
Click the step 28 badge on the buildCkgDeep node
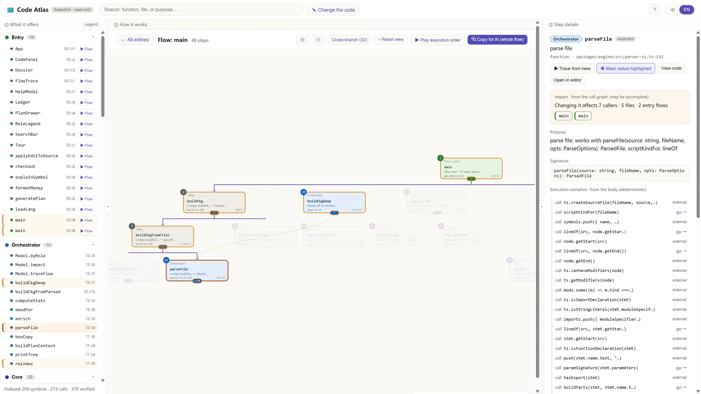(303, 192)
